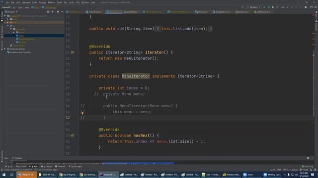Open the View menu
The height and width of the screenshot is (178, 318).
(x=18, y=2)
